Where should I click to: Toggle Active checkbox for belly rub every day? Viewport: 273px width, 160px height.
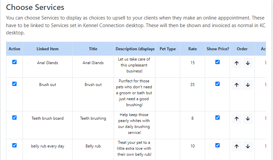(x=15, y=145)
